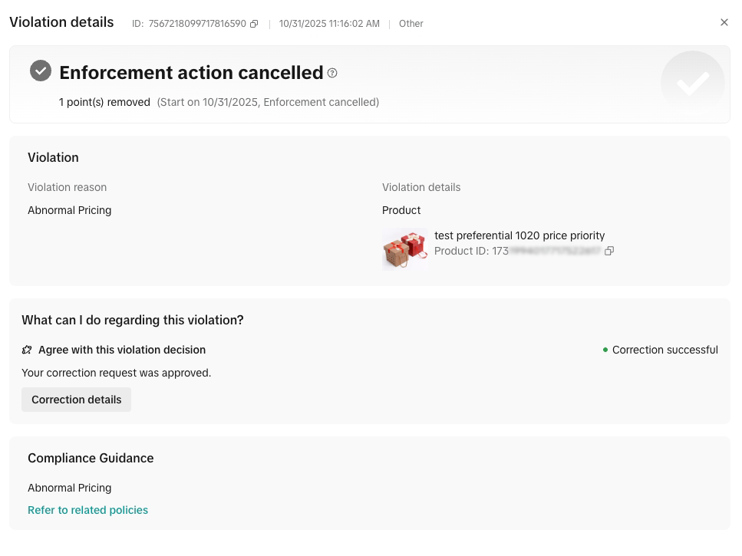Viewport: 742px width, 556px height.
Task: Copy the violation ID number
Action: pyautogui.click(x=254, y=24)
